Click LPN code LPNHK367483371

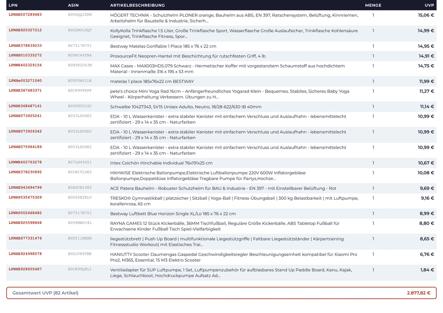[x=25, y=91]
